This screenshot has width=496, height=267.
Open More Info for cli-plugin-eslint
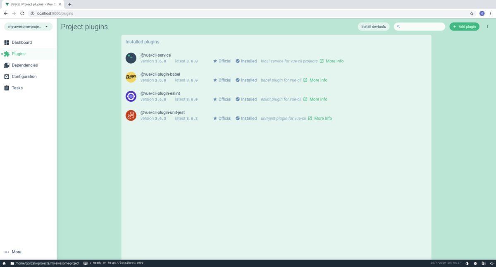pyautogui.click(x=315, y=99)
